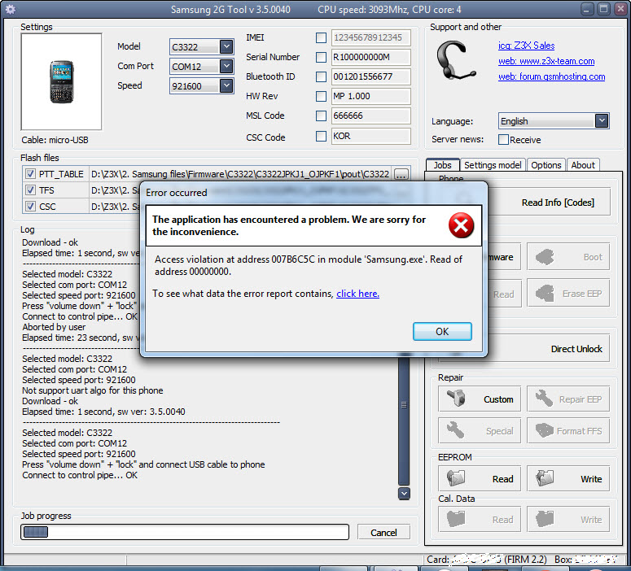Viewport: 631px width, 571px height.
Task: Uncheck the CSC flash file checkbox
Action: (30, 207)
